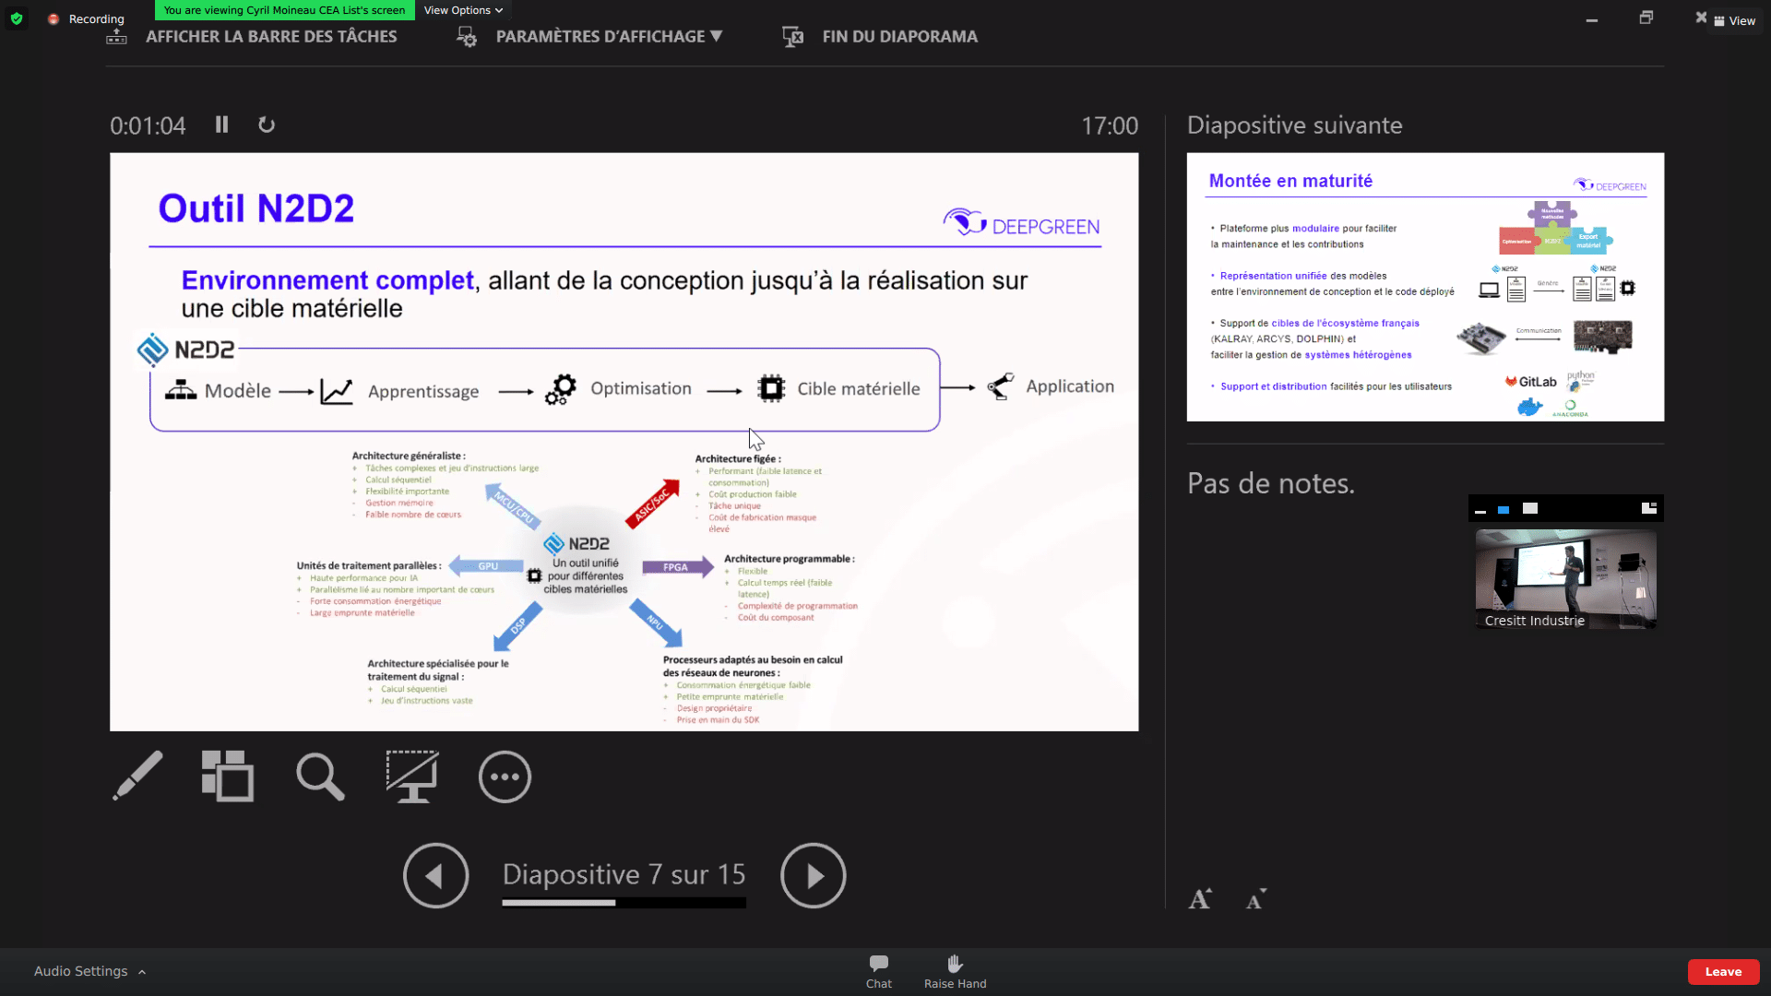This screenshot has height=996, width=1771.
Task: Click Audio Settings
Action: [81, 971]
